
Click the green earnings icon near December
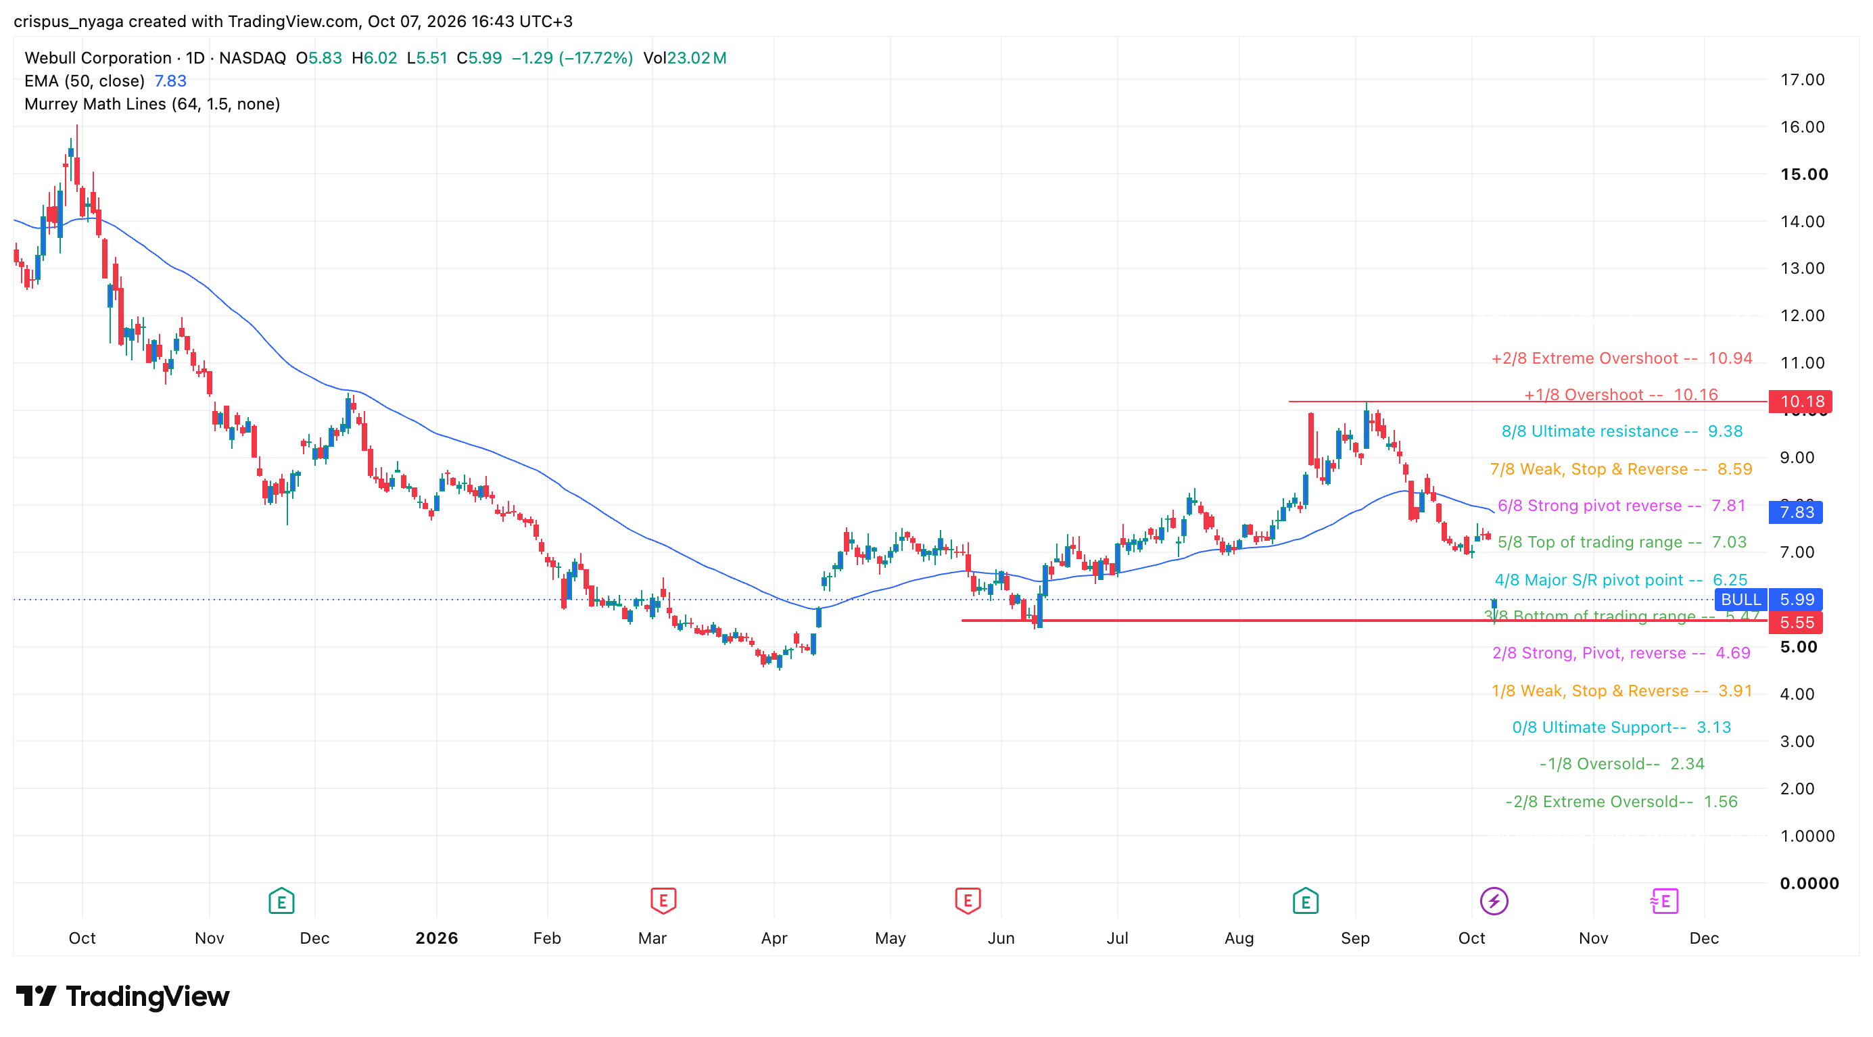click(281, 901)
